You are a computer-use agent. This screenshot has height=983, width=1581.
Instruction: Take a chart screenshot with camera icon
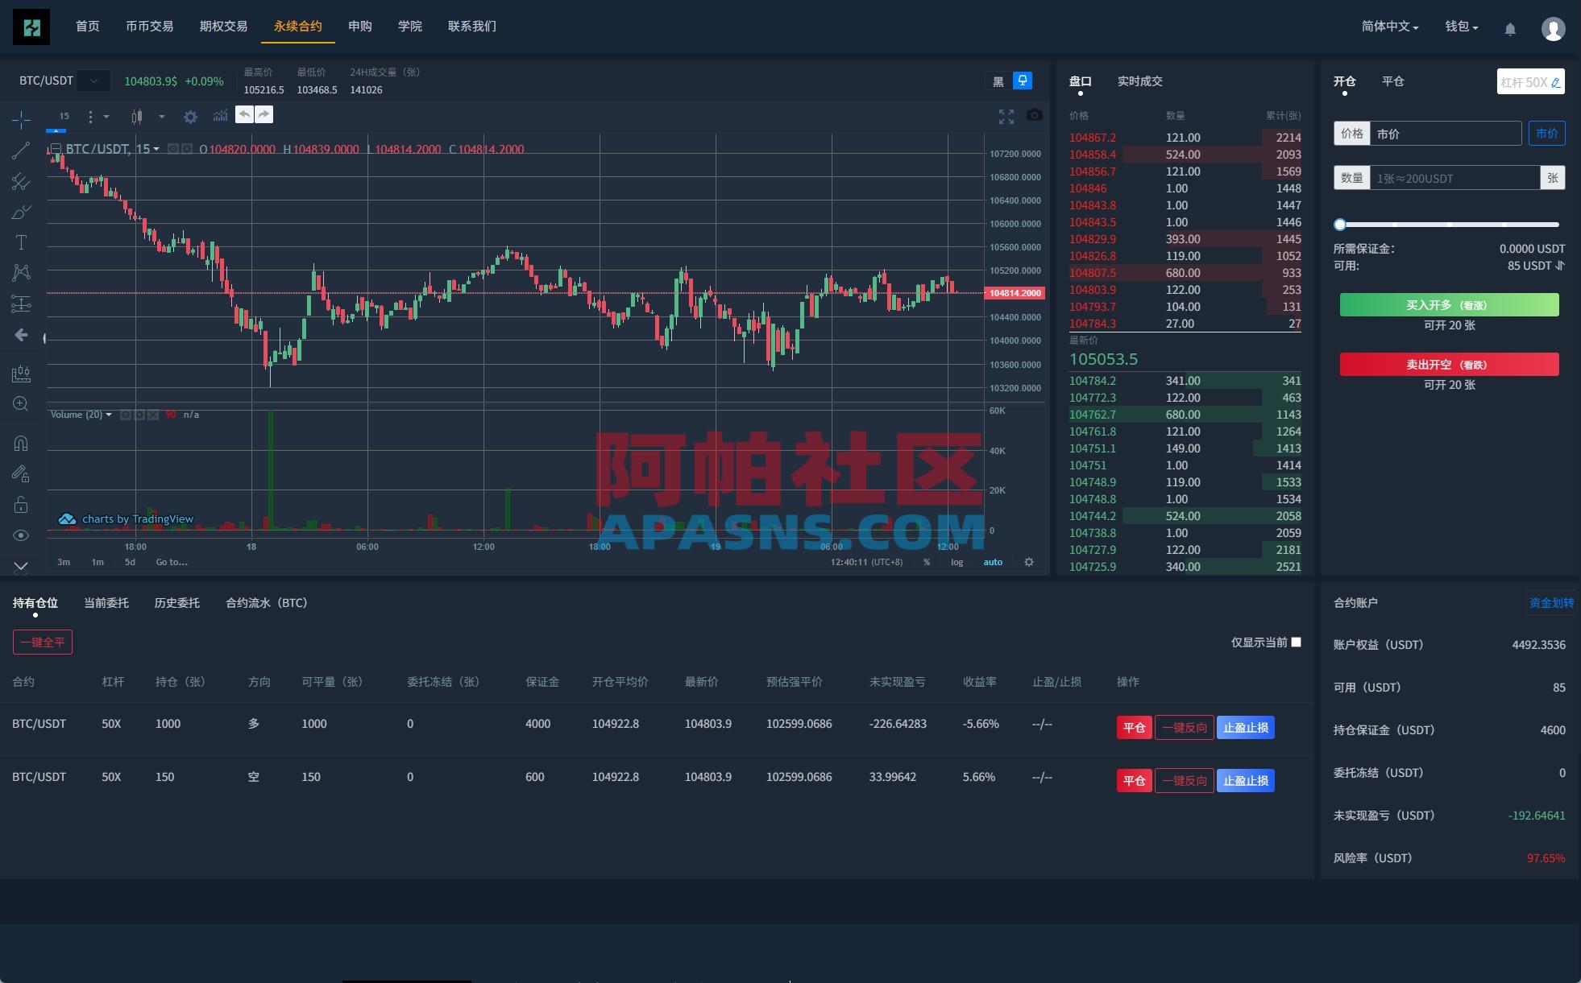1035,115
